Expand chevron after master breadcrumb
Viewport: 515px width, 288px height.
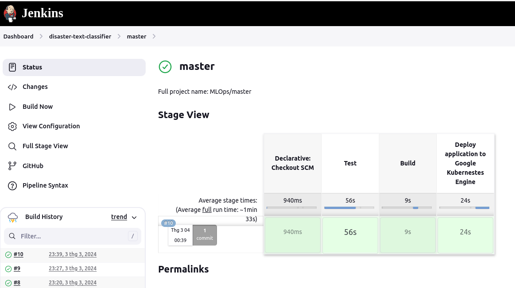(154, 36)
